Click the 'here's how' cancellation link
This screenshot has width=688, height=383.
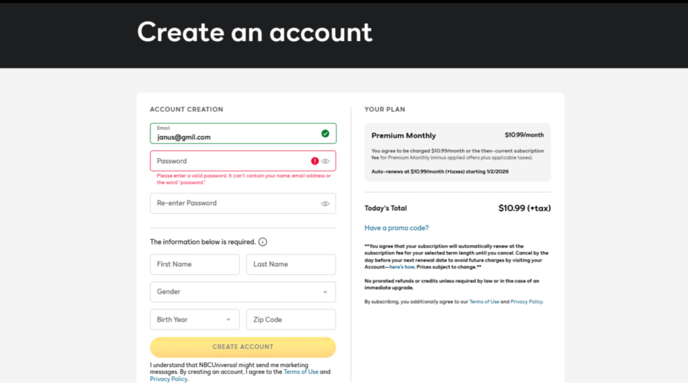[402, 267]
